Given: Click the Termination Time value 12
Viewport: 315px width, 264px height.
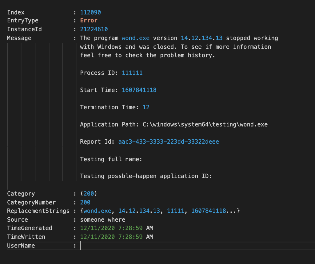Looking at the screenshot, I should click(x=146, y=107).
